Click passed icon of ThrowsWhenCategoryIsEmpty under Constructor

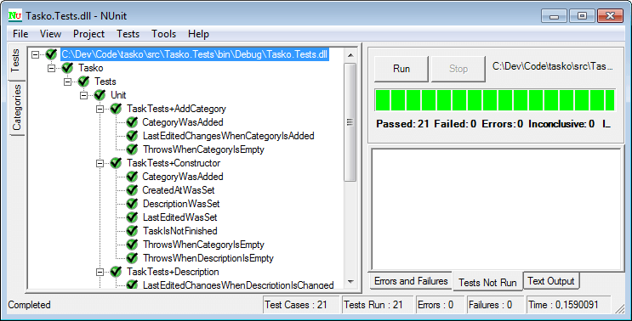coord(132,245)
